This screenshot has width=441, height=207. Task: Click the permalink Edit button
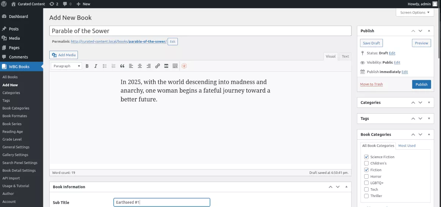[173, 42]
